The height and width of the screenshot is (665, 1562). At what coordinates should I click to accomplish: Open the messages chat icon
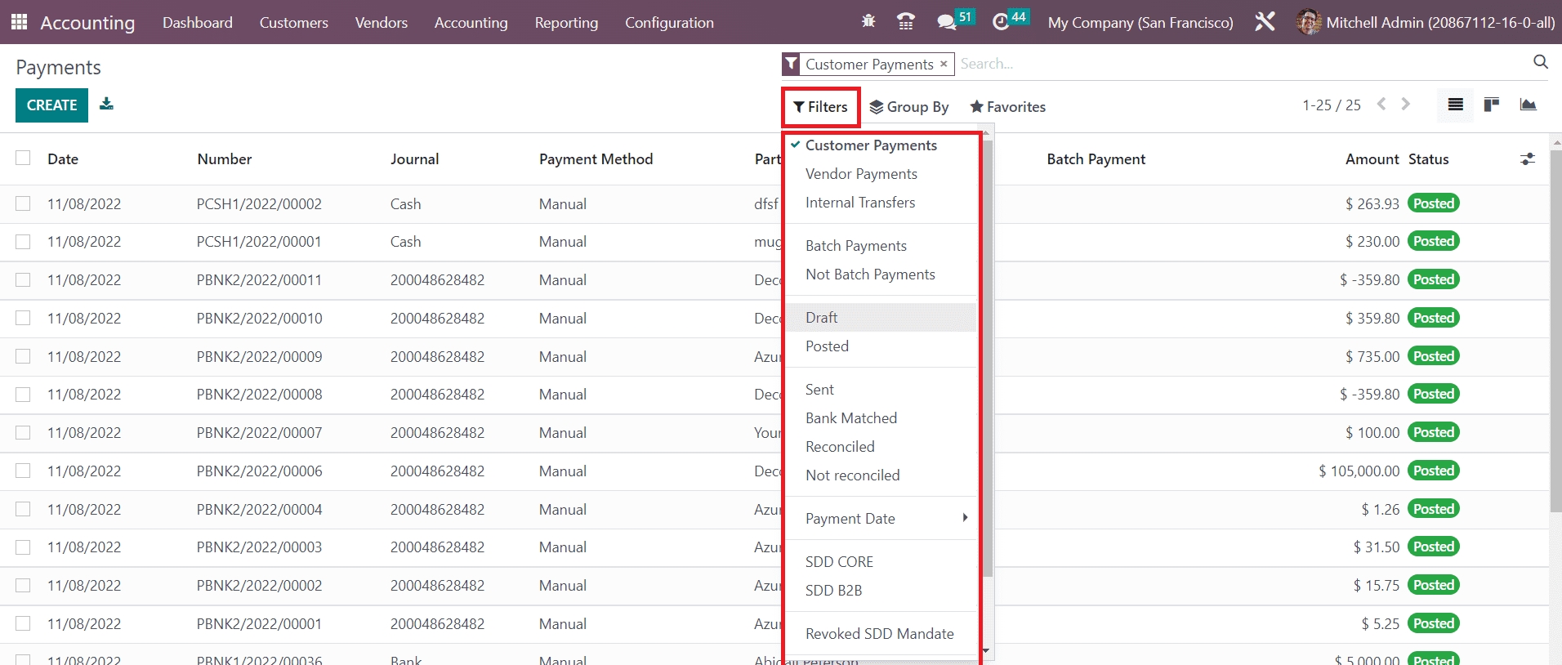coord(946,22)
